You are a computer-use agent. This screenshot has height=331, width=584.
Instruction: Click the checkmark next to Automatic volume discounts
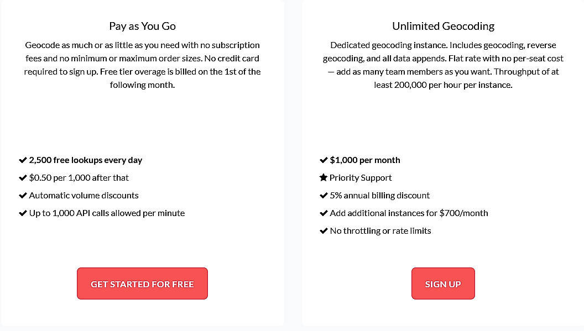(x=23, y=195)
